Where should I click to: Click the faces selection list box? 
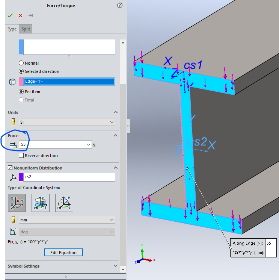coord(69,47)
